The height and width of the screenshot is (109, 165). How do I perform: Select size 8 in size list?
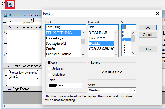(126, 32)
